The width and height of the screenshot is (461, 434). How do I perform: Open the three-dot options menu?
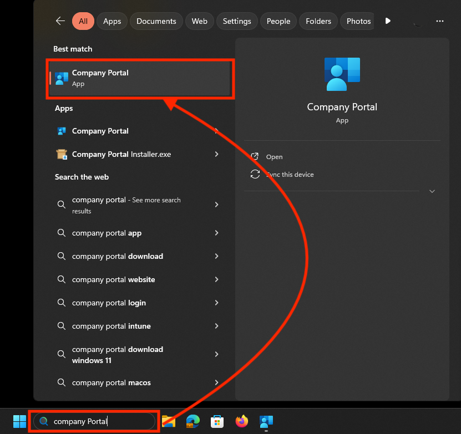pos(440,21)
